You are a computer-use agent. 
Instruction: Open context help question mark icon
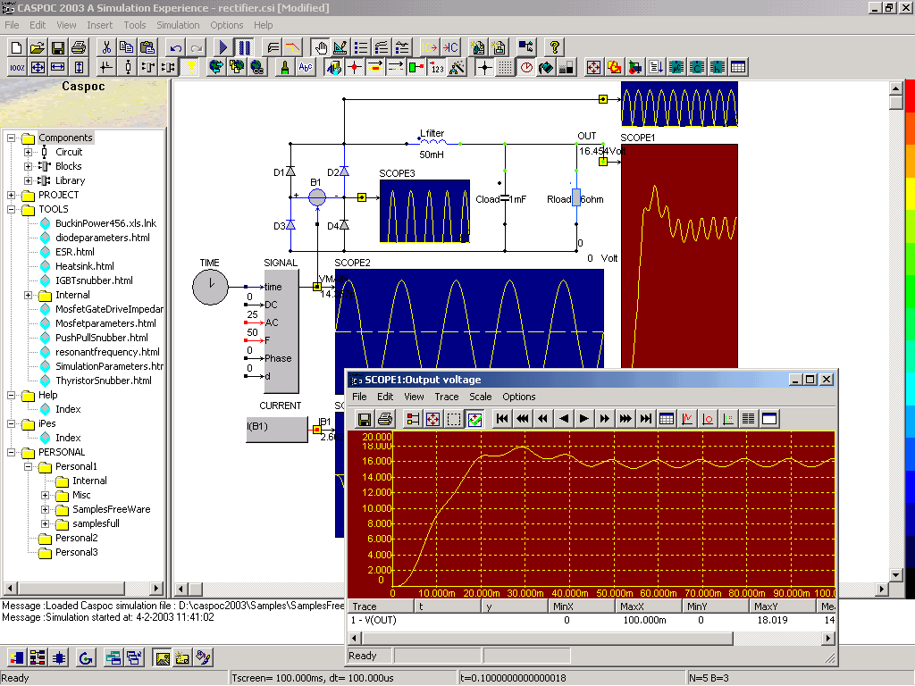coord(554,47)
